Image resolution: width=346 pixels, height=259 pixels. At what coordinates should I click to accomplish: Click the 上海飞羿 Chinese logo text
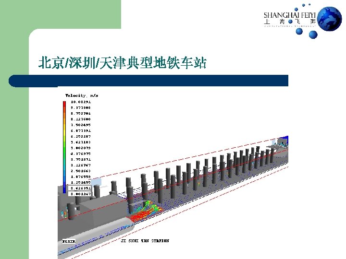(290, 22)
